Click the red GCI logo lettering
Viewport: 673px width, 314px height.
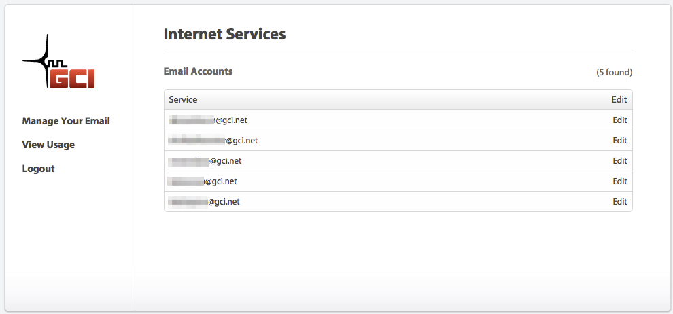[71, 78]
